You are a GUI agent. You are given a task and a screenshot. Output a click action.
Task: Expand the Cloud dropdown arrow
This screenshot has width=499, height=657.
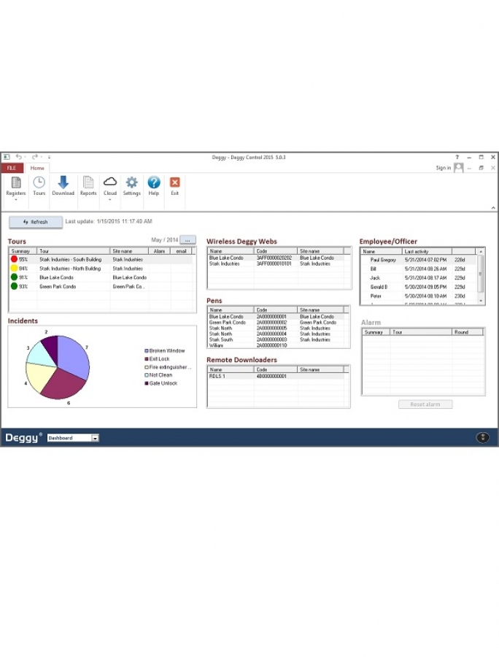click(x=110, y=200)
